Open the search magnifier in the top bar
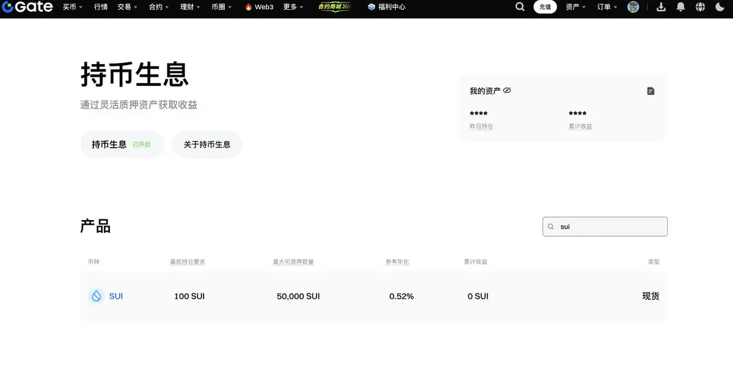Image resolution: width=733 pixels, height=370 pixels. 520,7
